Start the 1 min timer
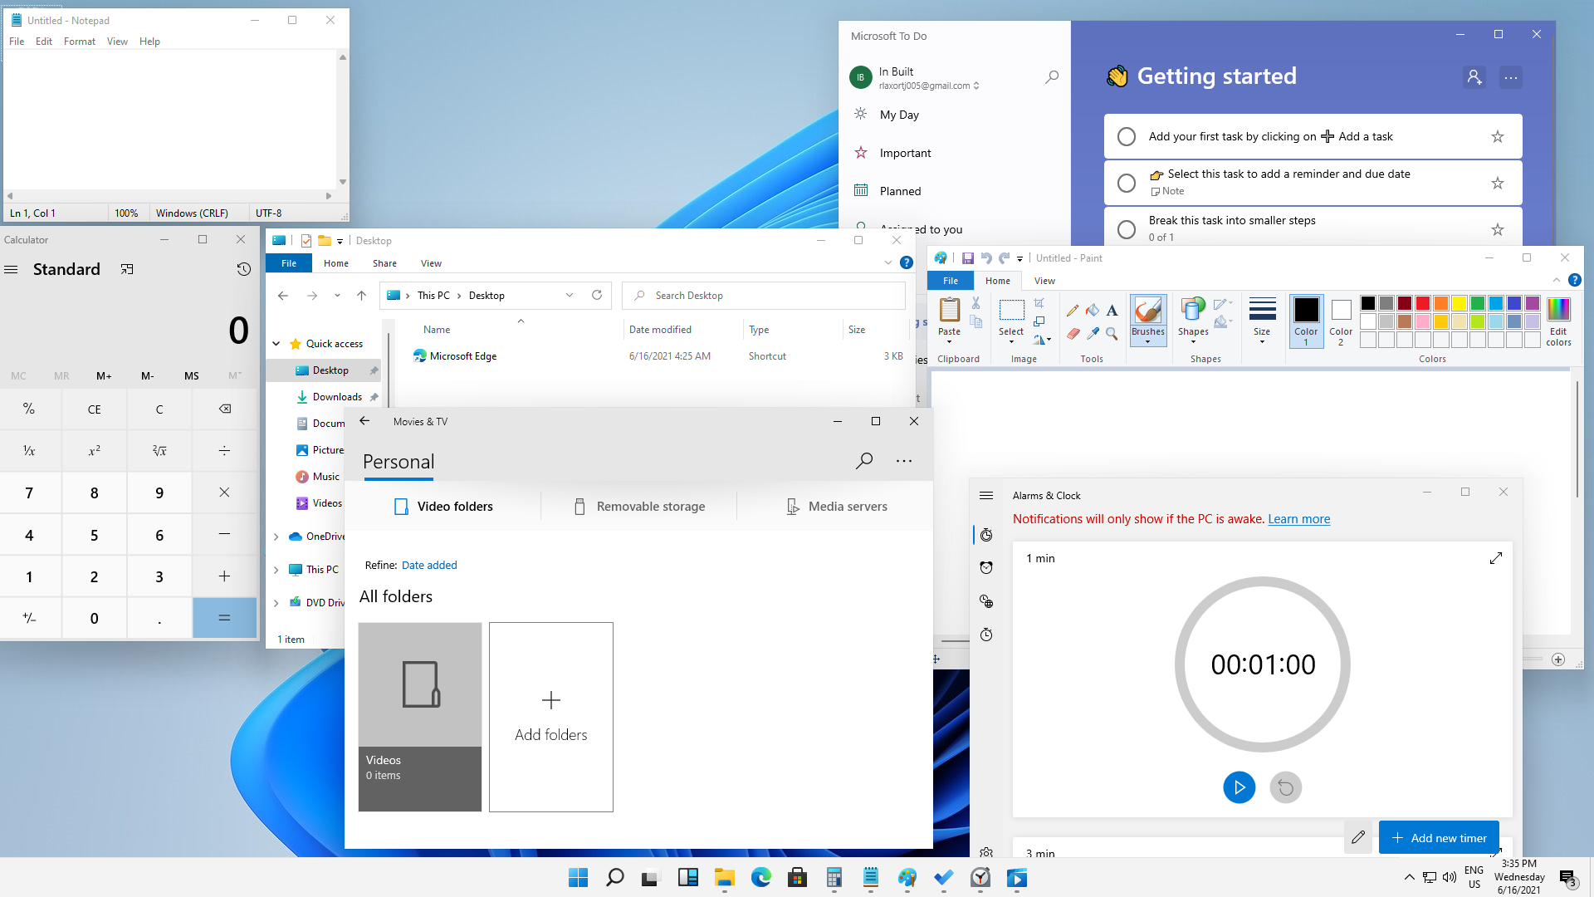This screenshot has height=897, width=1594. [1239, 787]
